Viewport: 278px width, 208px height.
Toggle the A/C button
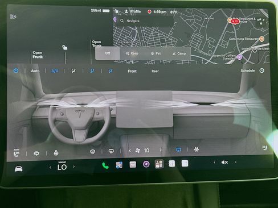(55, 71)
